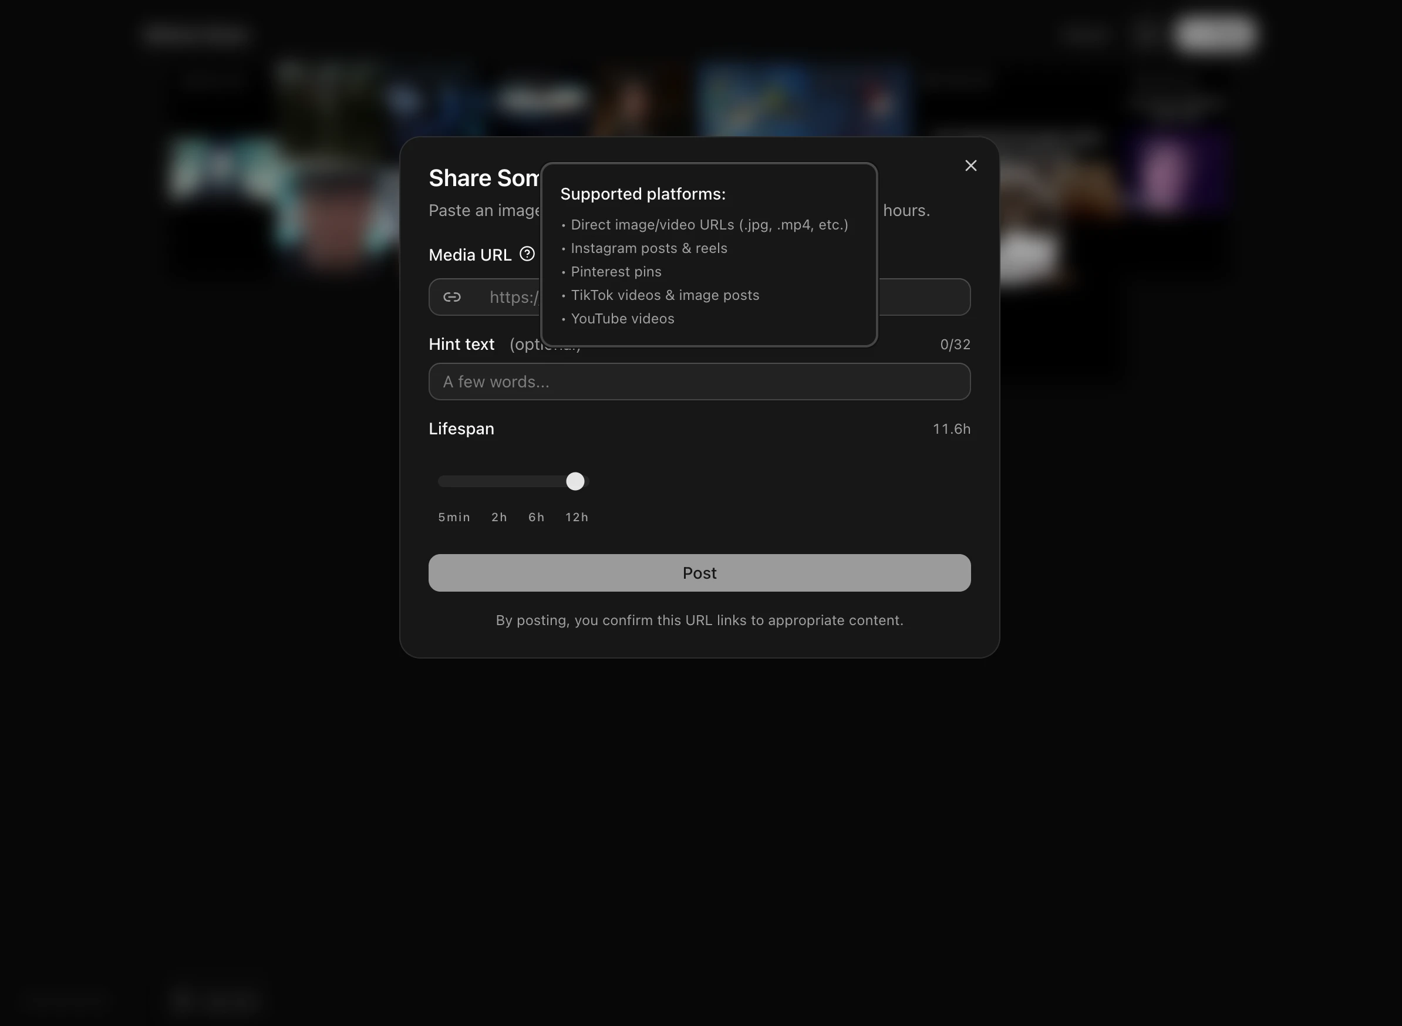
Task: Click the help question-mark icon beside Media URL
Action: tap(527, 254)
